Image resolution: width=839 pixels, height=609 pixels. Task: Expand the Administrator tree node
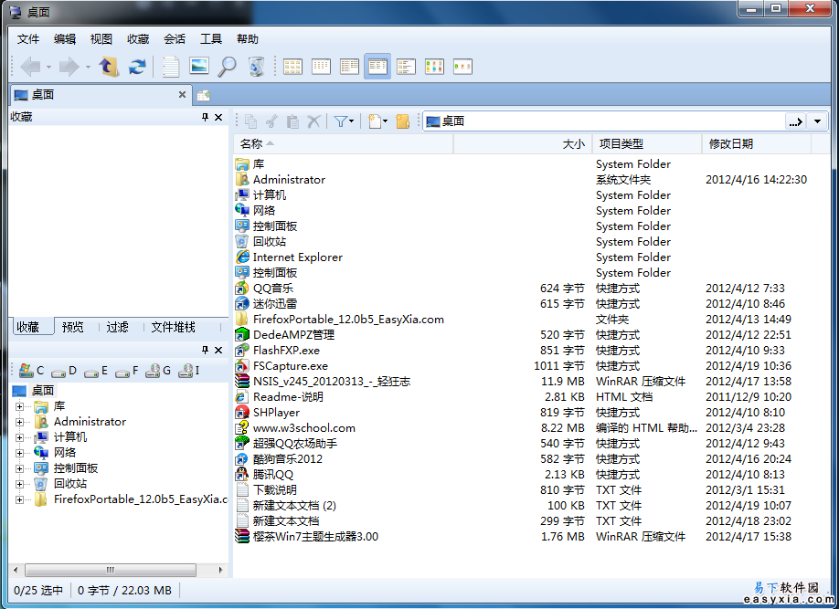pos(20,422)
